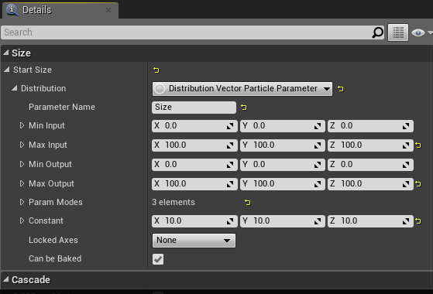
Task: Click Min Output Z value field
Action: 370,165
